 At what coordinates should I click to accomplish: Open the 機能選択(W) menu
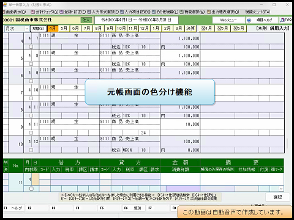pos(192,12)
